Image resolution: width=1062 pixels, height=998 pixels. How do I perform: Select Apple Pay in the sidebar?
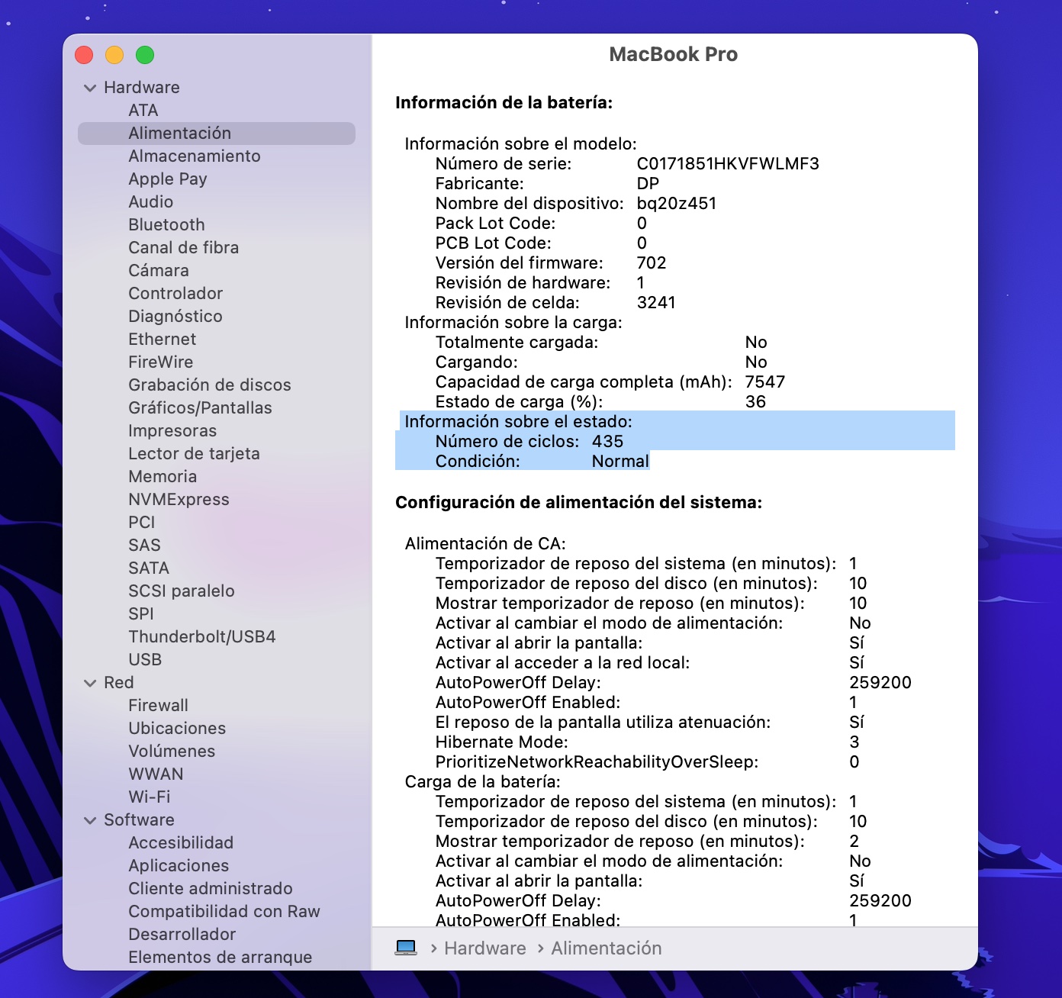[x=168, y=179]
